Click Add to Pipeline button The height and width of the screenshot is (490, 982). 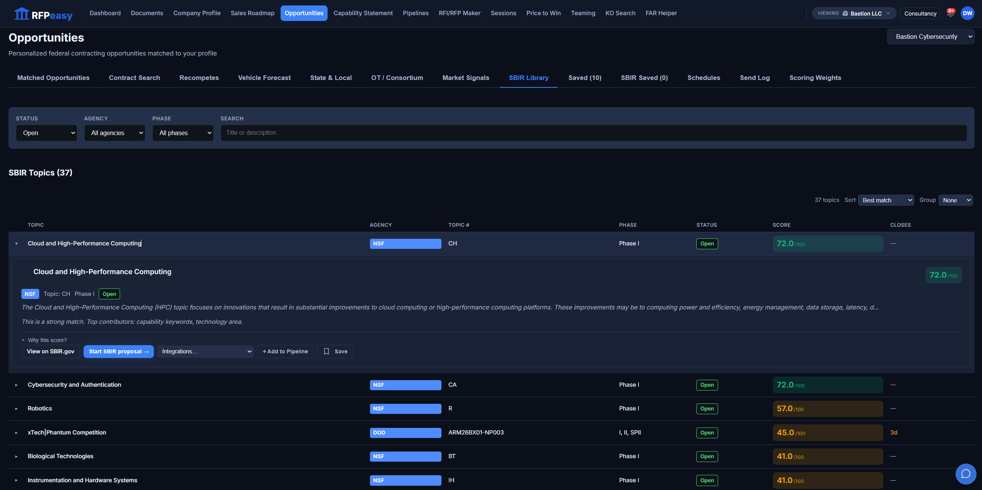[285, 351]
